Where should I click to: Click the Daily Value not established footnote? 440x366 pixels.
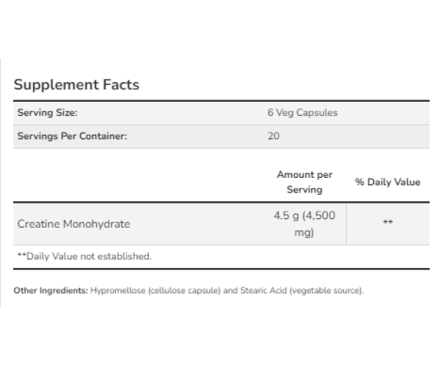(x=84, y=256)
